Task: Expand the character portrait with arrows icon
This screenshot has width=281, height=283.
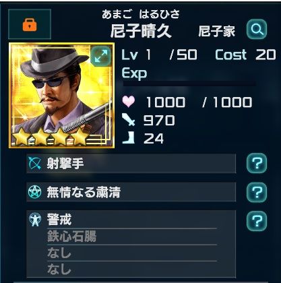Action: point(101,56)
